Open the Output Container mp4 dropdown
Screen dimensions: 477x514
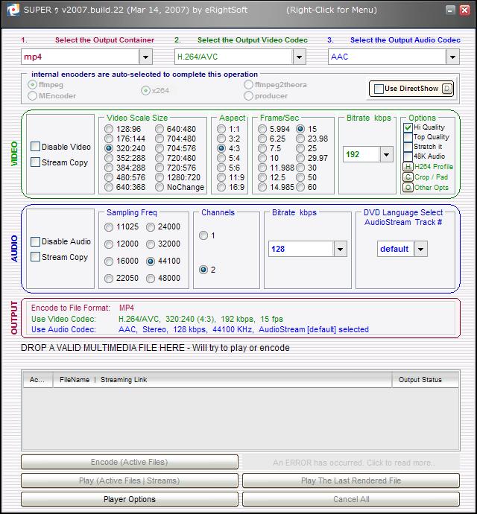[145, 57]
